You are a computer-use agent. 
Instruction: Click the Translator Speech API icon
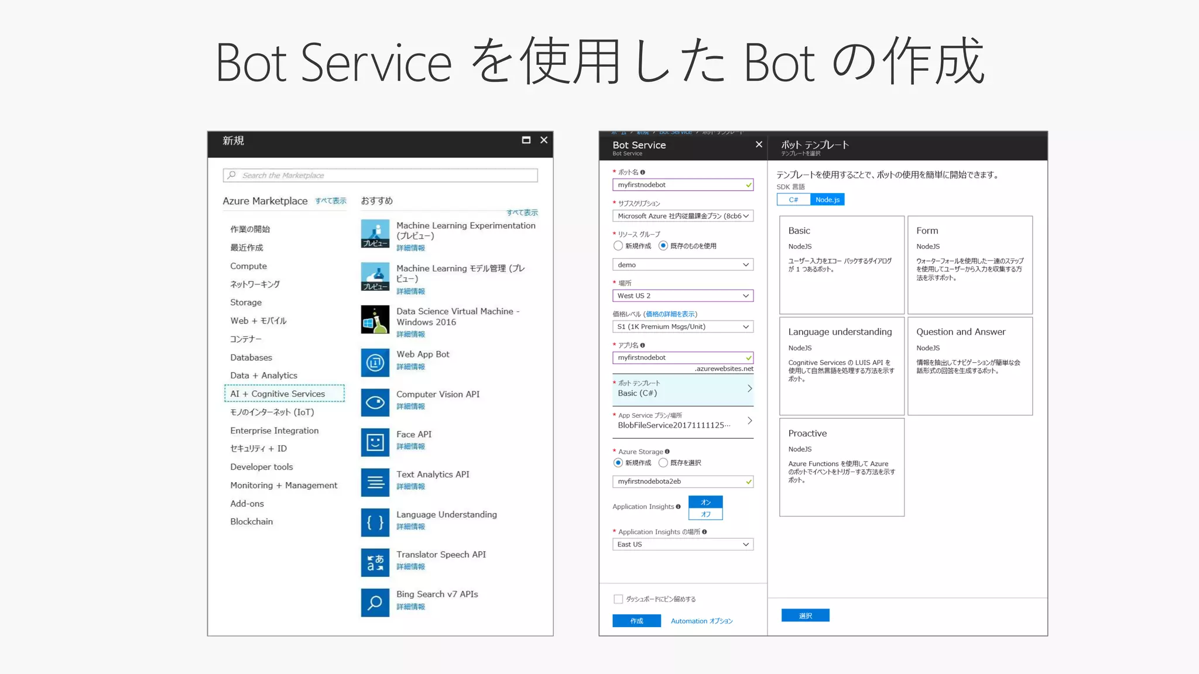point(375,562)
